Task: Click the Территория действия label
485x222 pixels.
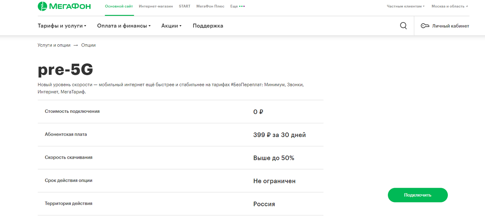Action: (x=69, y=203)
